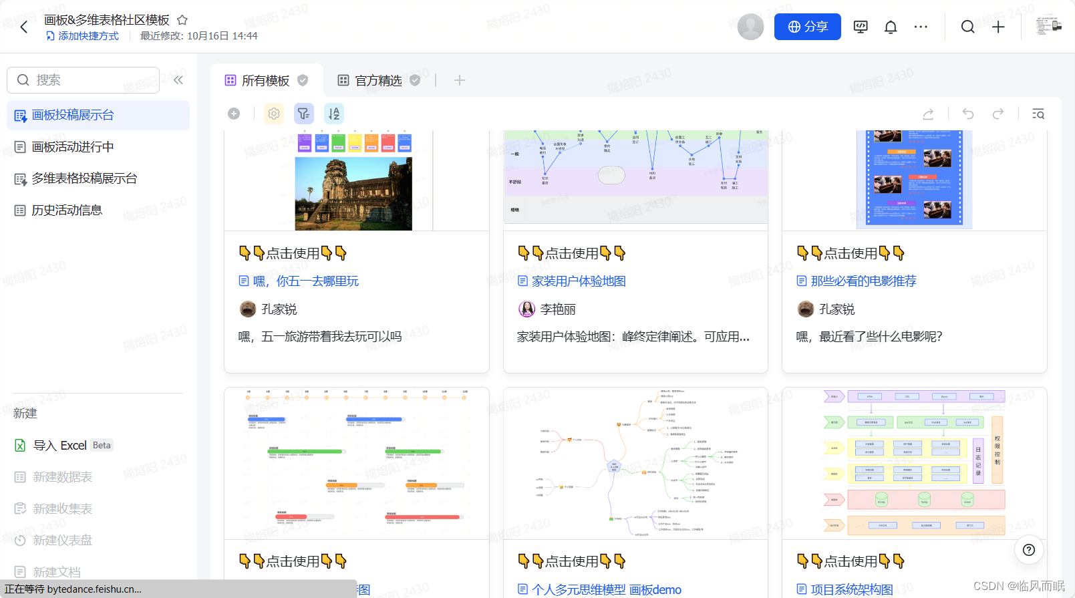Viewport: 1075px width, 598px height.
Task: Click 新建仪表盘 option
Action: point(53,541)
